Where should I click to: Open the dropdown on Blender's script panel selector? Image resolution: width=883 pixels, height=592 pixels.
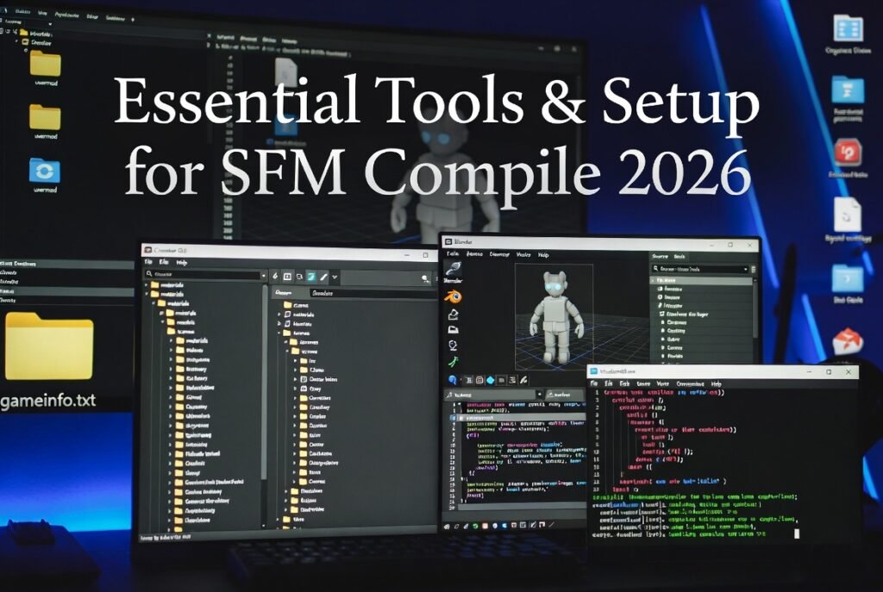539,395
